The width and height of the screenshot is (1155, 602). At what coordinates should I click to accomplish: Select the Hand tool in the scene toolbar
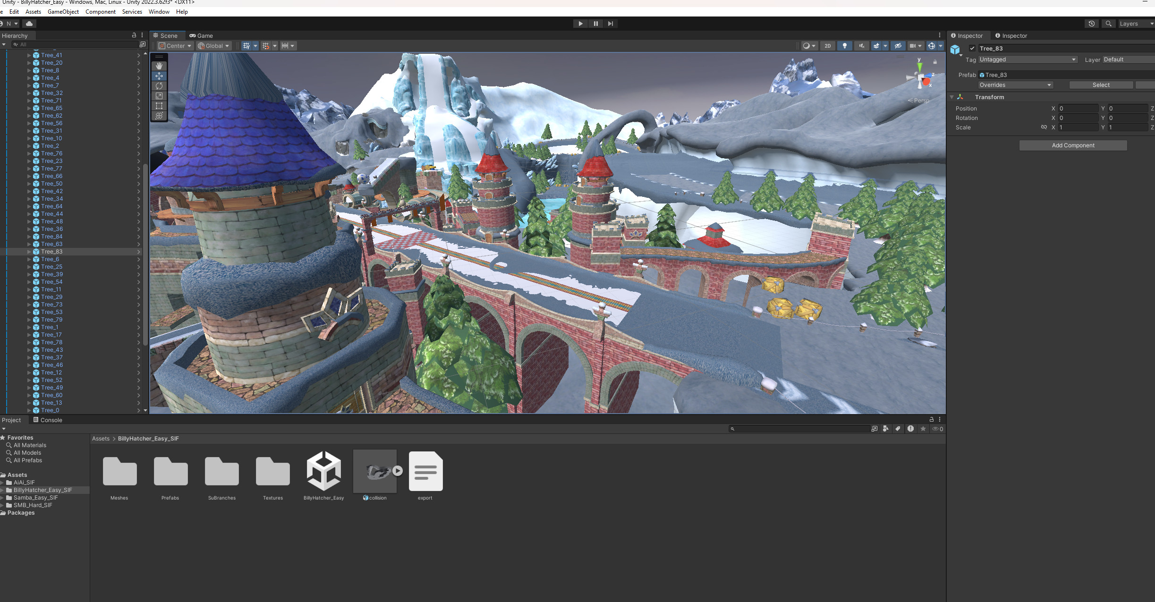[159, 66]
